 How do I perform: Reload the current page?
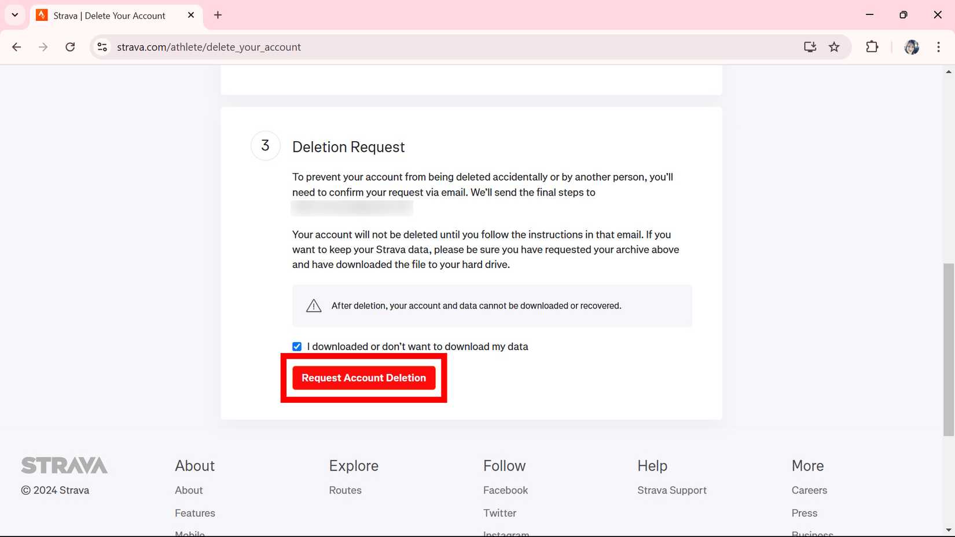pyautogui.click(x=70, y=47)
